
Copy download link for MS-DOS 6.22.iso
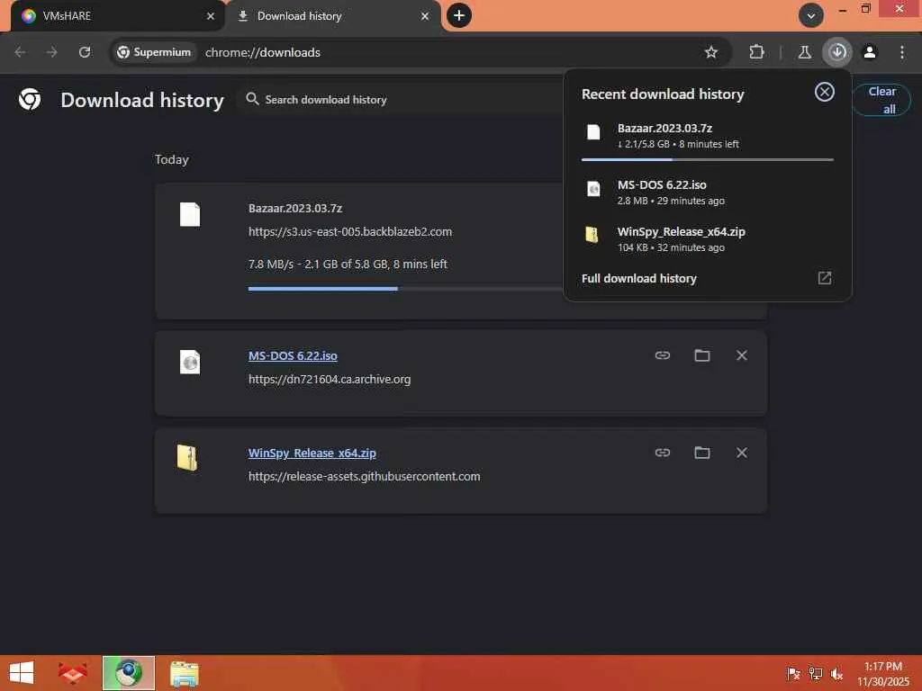[663, 354]
